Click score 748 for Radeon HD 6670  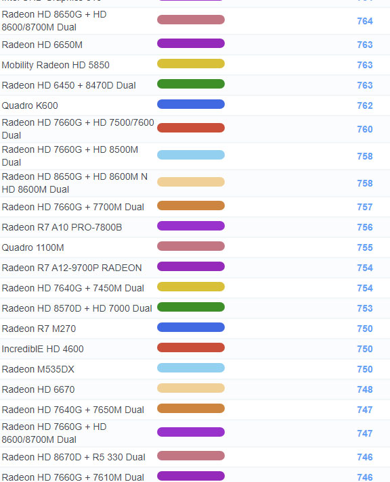(365, 390)
